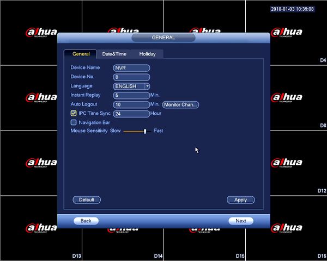Screen dimensions: 327x261
Task: Open the Monitor Chan... button
Action: click(x=180, y=104)
